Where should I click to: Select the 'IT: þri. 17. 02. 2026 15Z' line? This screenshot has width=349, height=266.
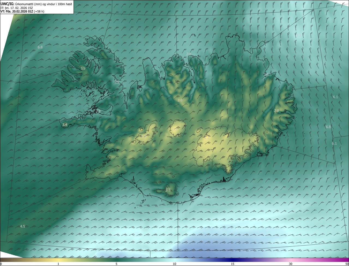[x=17, y=8]
